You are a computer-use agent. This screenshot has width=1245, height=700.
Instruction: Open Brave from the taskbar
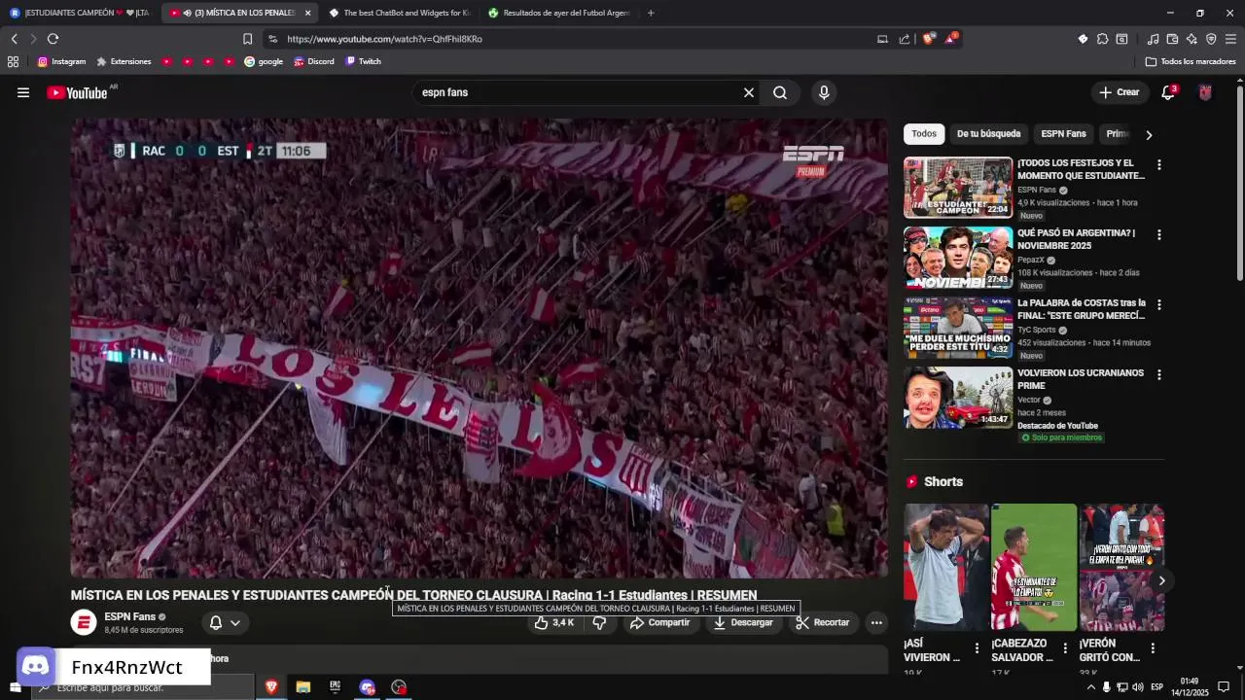click(270, 687)
